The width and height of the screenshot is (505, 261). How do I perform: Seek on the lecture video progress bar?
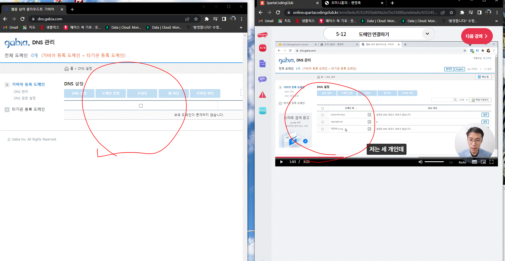click(x=386, y=157)
